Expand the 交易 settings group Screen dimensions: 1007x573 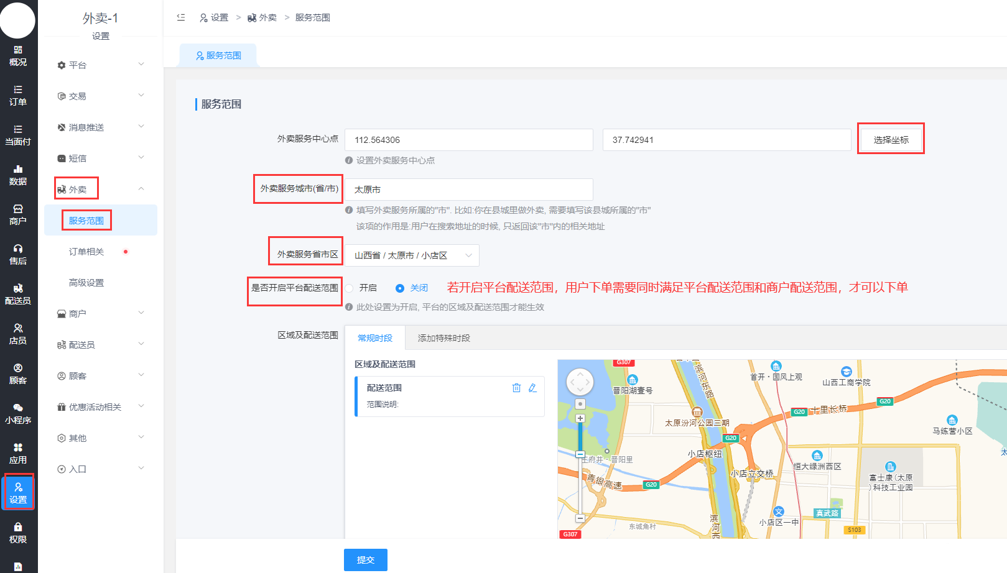101,96
